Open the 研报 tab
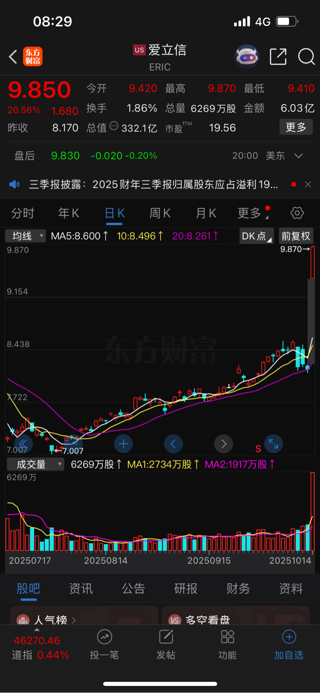This screenshot has width=320, height=693. [x=186, y=588]
